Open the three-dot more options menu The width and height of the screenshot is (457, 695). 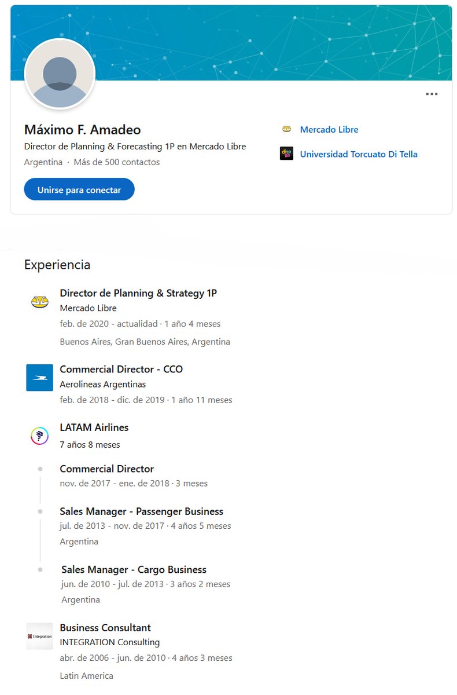click(x=432, y=94)
